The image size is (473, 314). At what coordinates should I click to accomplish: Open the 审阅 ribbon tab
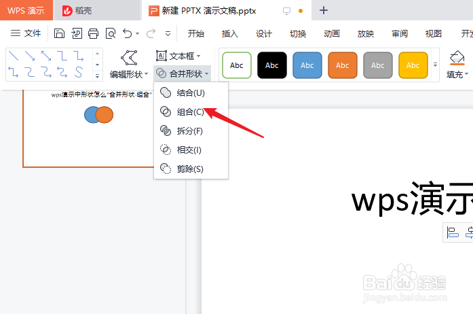point(400,33)
